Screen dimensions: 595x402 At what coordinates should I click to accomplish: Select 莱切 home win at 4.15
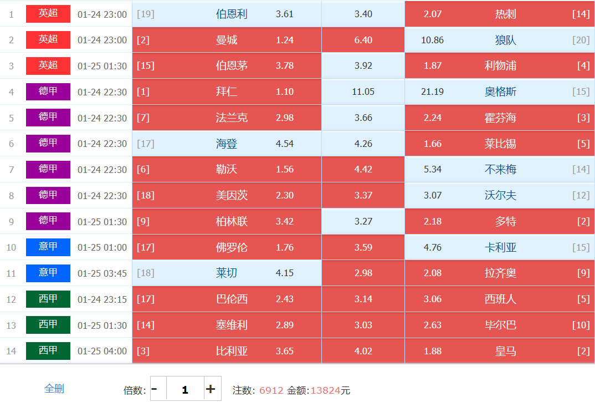(227, 273)
